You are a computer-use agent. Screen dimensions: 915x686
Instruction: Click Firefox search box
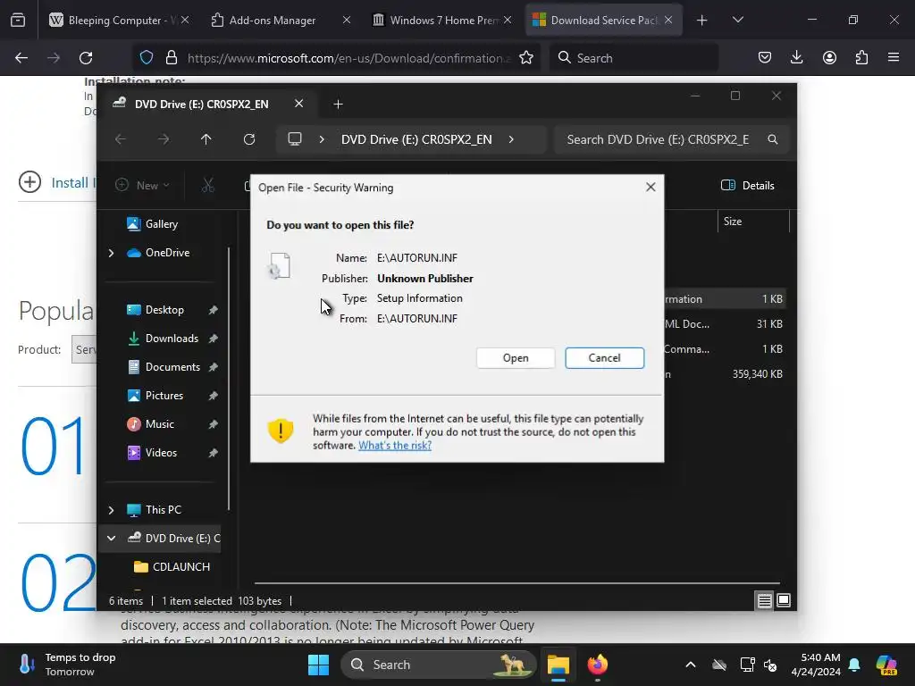click(x=634, y=58)
